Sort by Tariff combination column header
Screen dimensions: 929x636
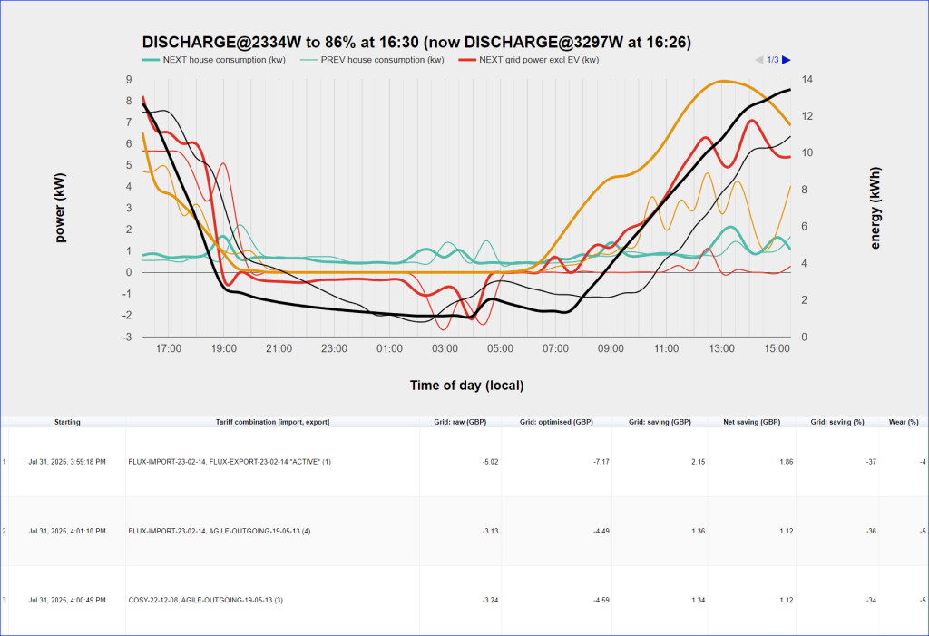(x=272, y=422)
